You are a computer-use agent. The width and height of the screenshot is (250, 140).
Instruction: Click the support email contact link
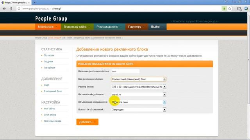[x=202, y=21]
